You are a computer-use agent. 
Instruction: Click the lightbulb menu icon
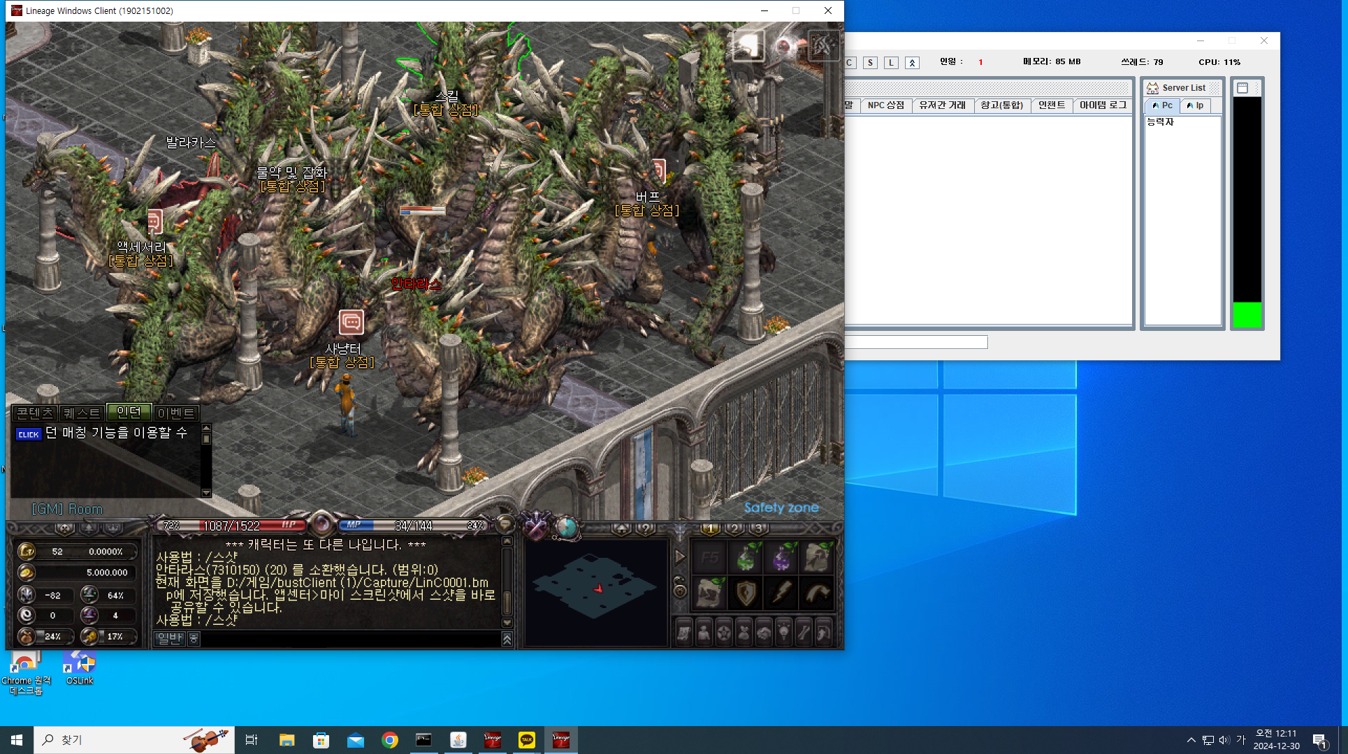pos(784,633)
